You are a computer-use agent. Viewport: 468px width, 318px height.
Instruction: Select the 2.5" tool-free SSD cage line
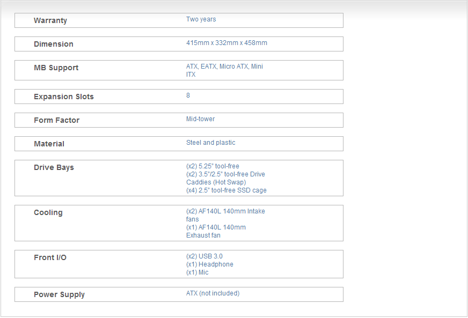click(x=226, y=190)
